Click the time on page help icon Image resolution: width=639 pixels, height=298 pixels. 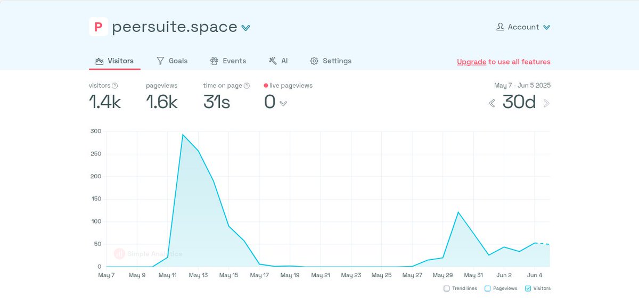247,85
